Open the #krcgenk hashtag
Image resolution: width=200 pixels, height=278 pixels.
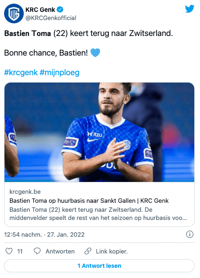[x=21, y=72]
